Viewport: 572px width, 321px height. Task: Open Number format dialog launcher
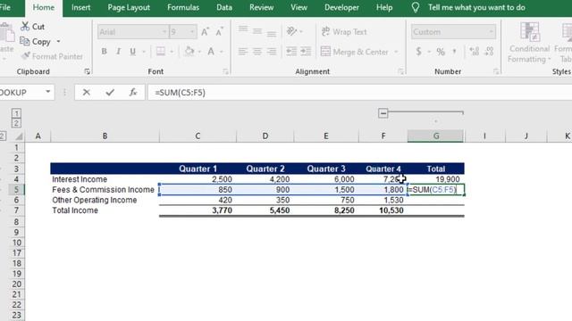[496, 71]
